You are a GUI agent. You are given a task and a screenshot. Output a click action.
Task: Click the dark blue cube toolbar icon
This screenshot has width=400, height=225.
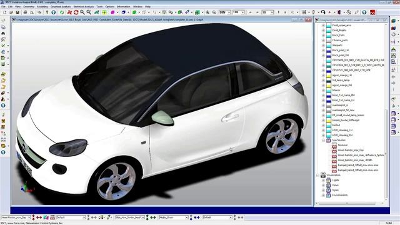(x=124, y=12)
